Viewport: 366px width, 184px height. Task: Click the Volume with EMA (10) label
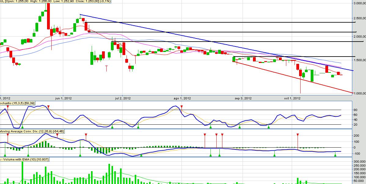pyautogui.click(x=24, y=160)
